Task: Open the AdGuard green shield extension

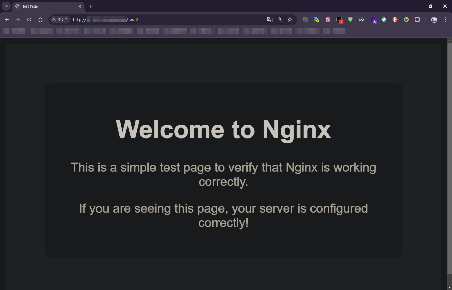Action: (x=350, y=20)
